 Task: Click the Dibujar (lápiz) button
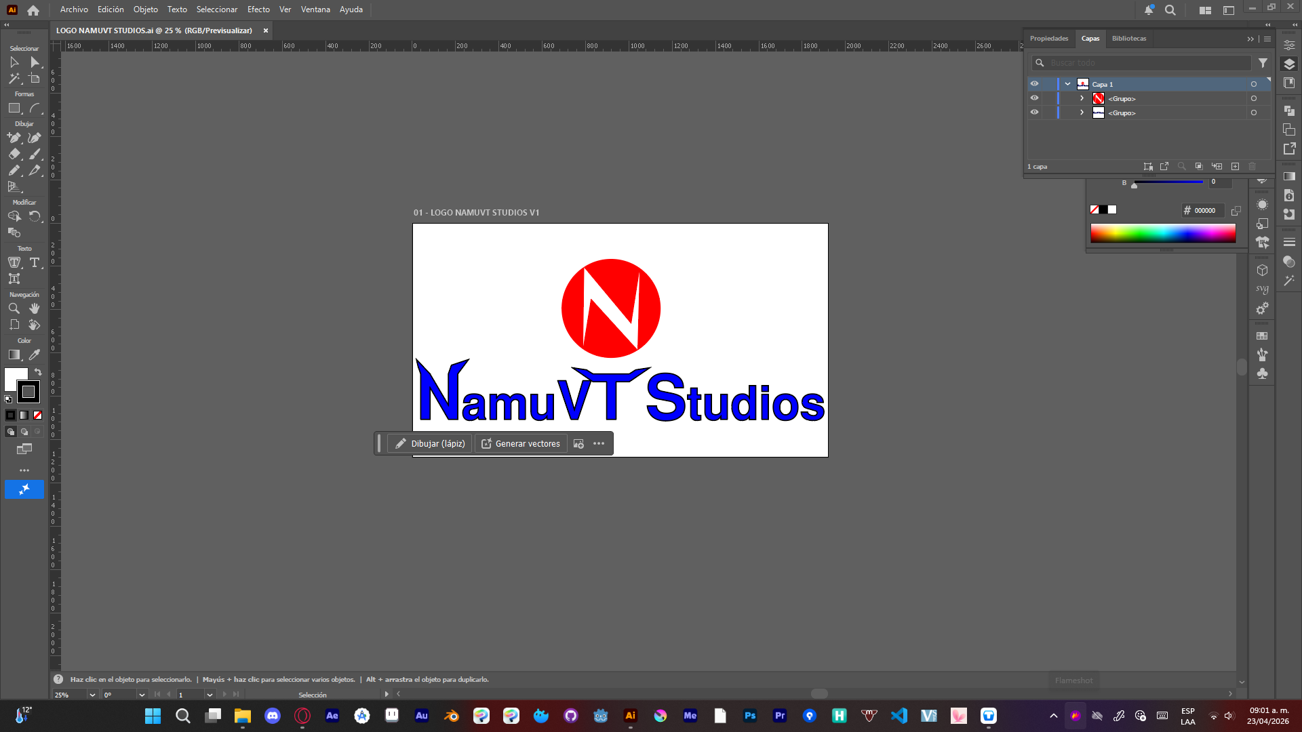[430, 444]
